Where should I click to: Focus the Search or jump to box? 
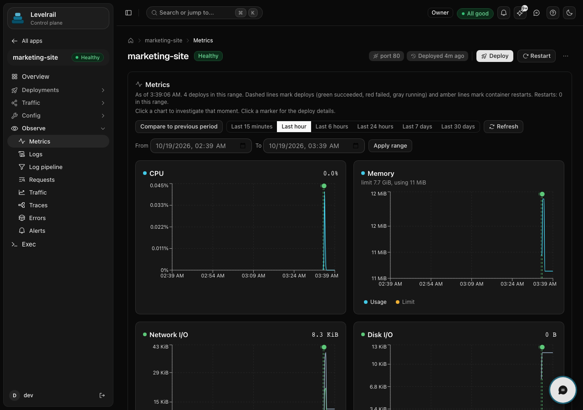tap(205, 13)
